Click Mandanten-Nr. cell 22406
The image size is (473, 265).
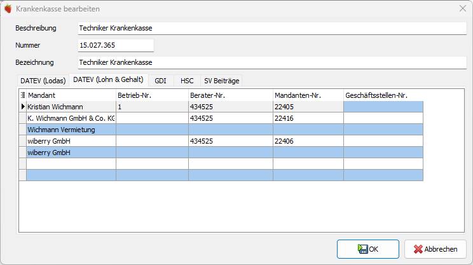(x=308, y=141)
